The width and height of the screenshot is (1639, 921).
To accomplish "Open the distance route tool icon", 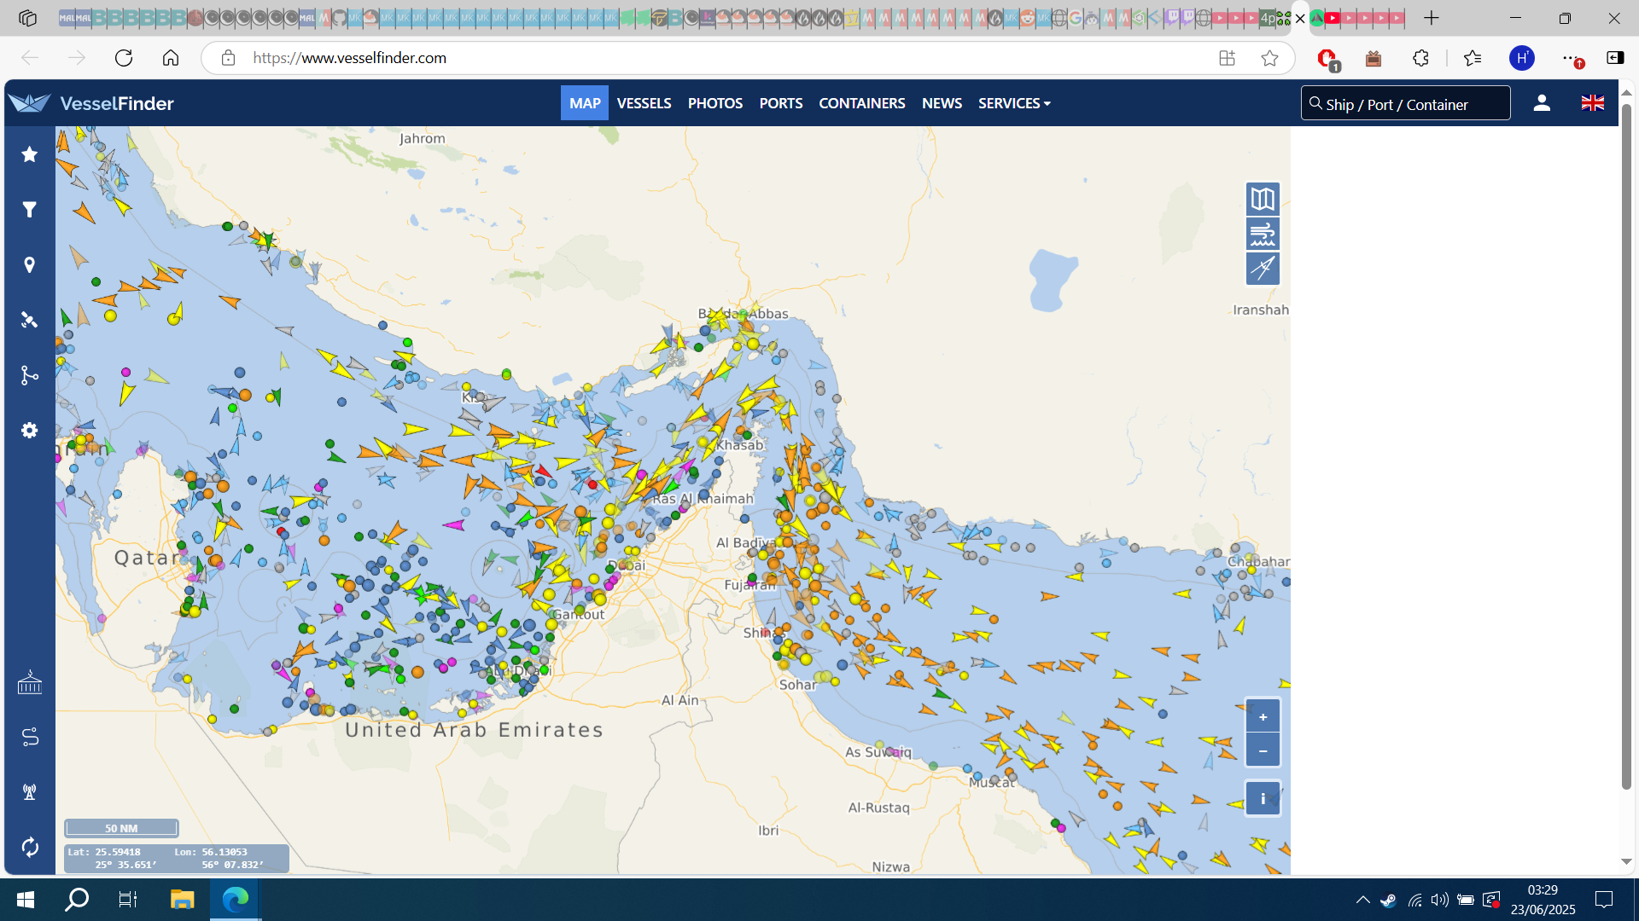I will [30, 737].
